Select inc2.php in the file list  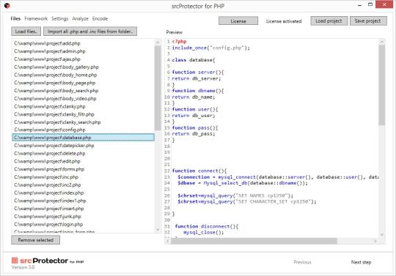(x=83, y=184)
